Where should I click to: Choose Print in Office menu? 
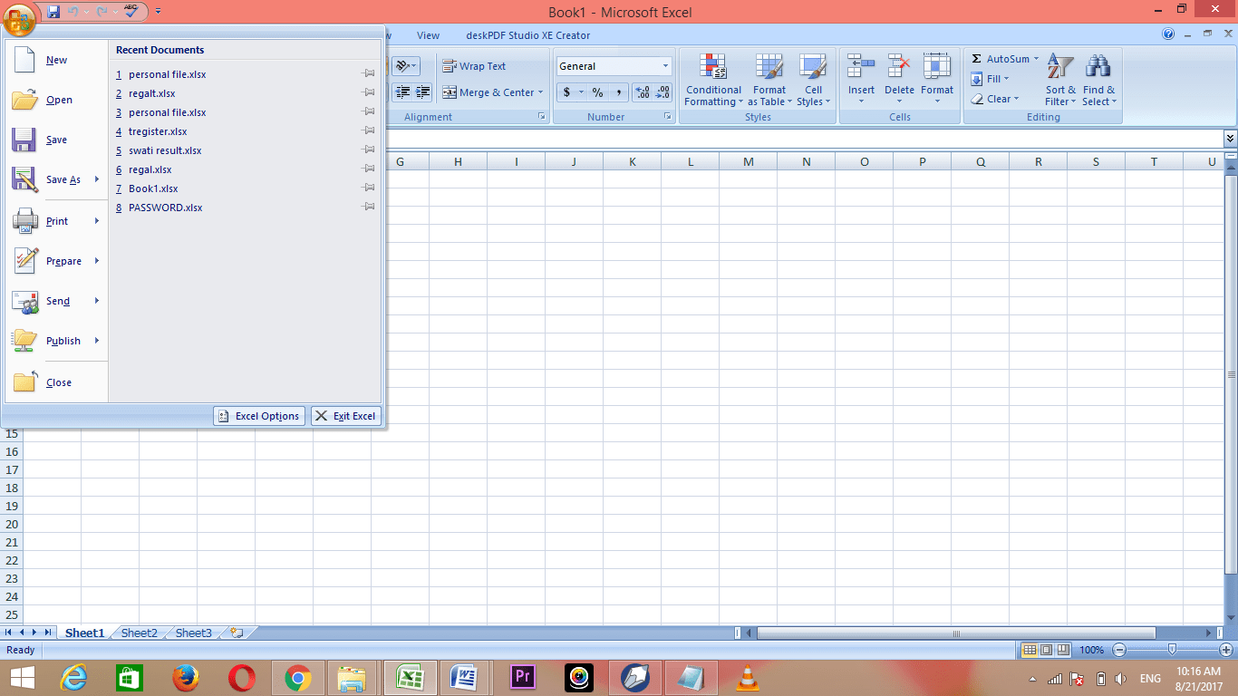56,221
